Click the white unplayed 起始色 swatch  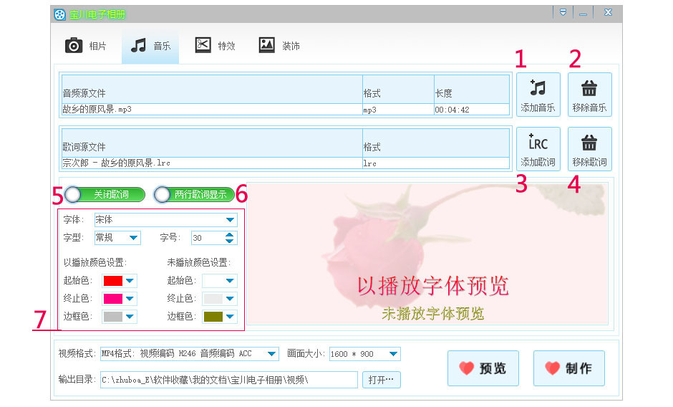point(213,281)
